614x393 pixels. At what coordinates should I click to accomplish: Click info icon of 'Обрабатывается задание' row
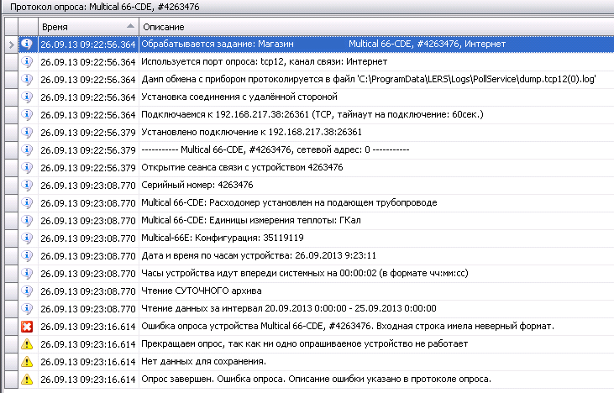point(27,44)
